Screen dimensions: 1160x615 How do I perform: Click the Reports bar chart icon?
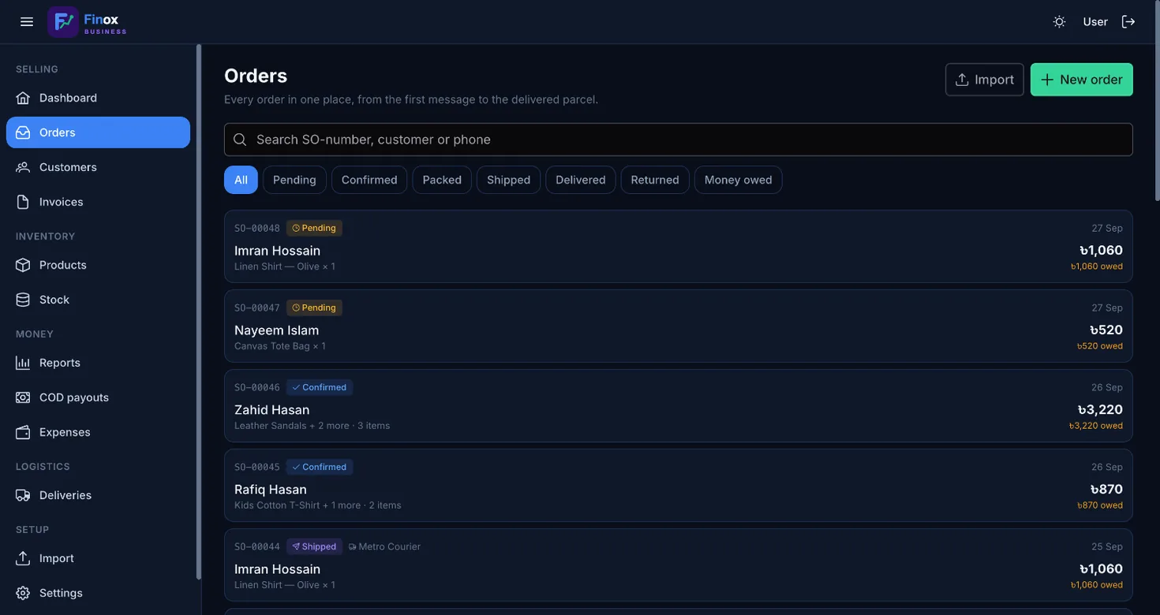[x=23, y=363]
